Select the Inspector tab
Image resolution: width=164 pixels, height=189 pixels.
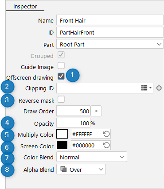pyautogui.click(x=25, y=7)
